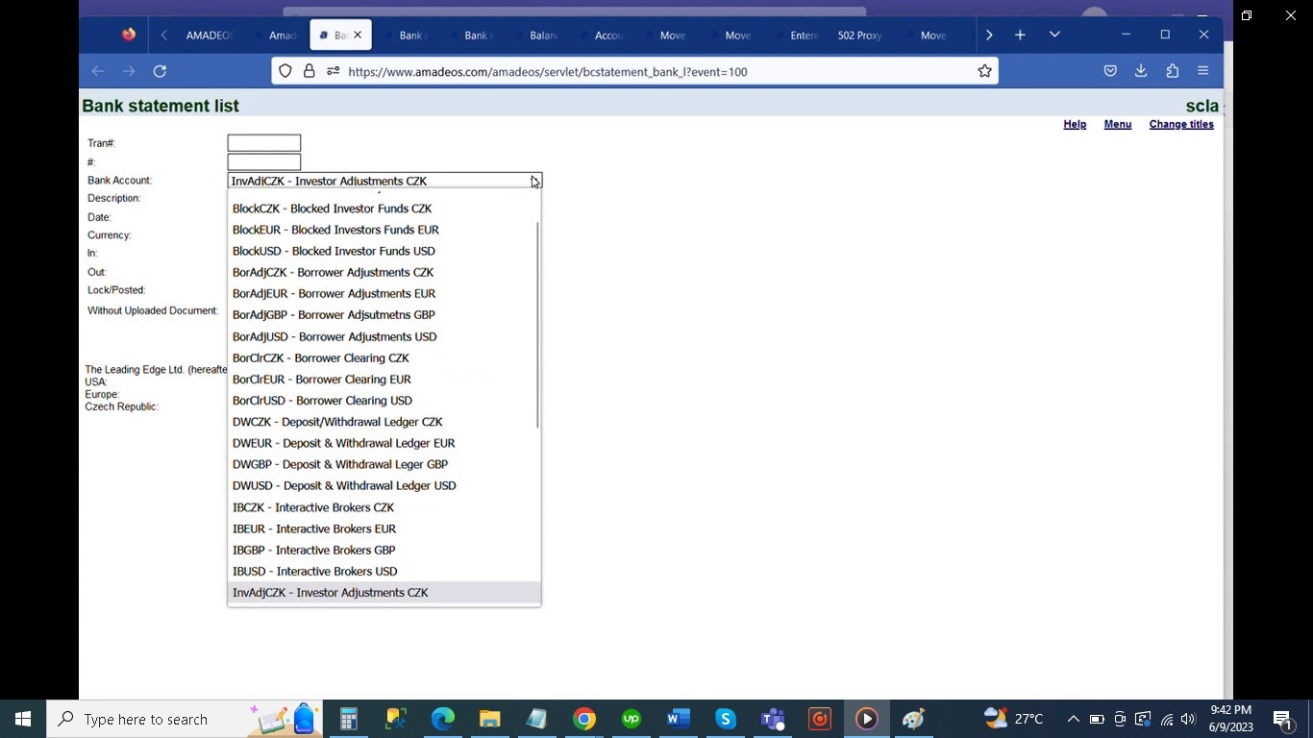
Task: Choose BorAdjCZK - Borrower Adjustments CZK
Action: point(384,272)
